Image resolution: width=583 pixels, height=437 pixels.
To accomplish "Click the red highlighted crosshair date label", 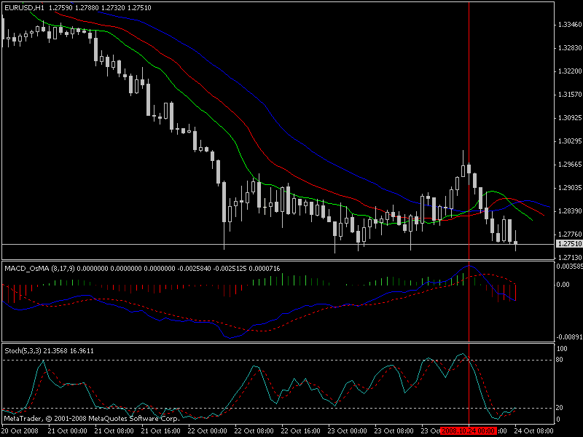I will tap(469, 431).
